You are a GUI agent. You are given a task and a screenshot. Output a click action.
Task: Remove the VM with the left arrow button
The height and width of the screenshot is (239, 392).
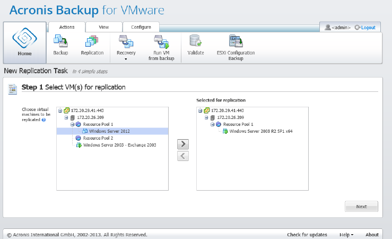click(183, 156)
